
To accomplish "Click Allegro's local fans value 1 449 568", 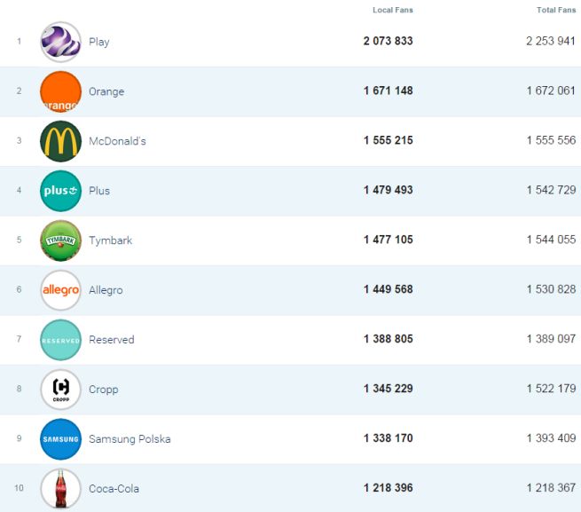I will tap(388, 290).
